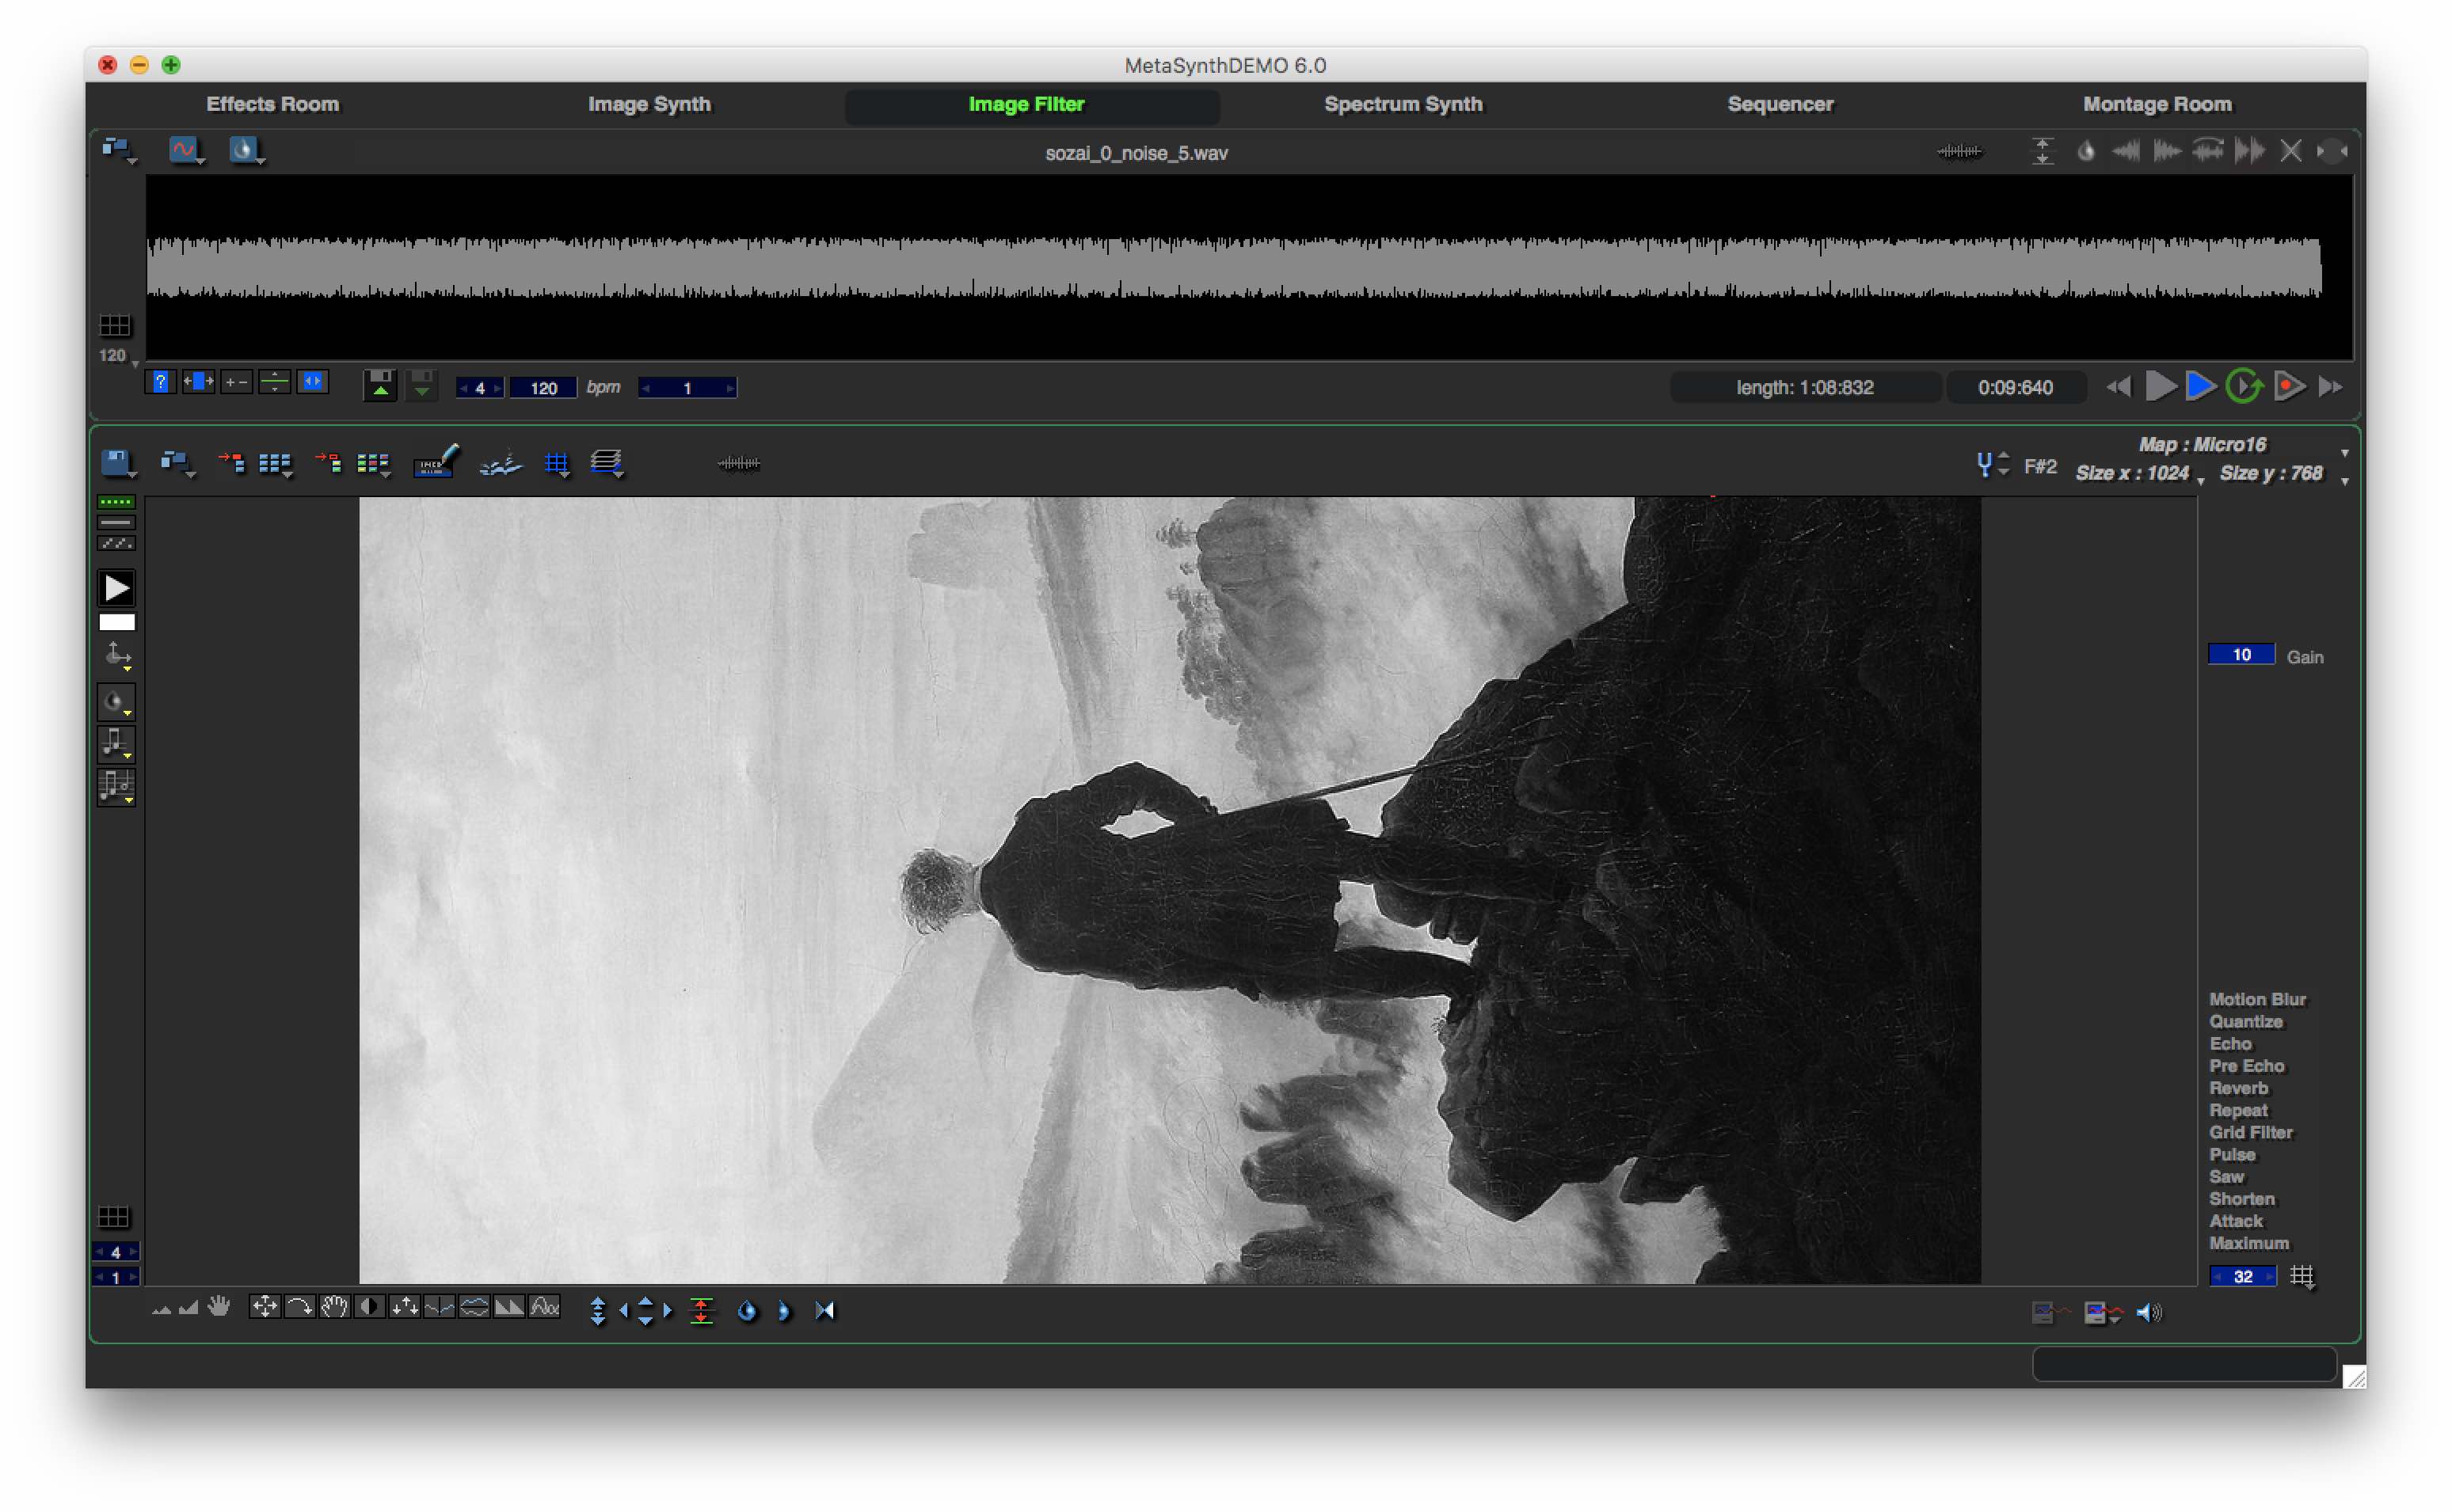
Task: Apply Motion Blur filter
Action: coord(2257,1000)
